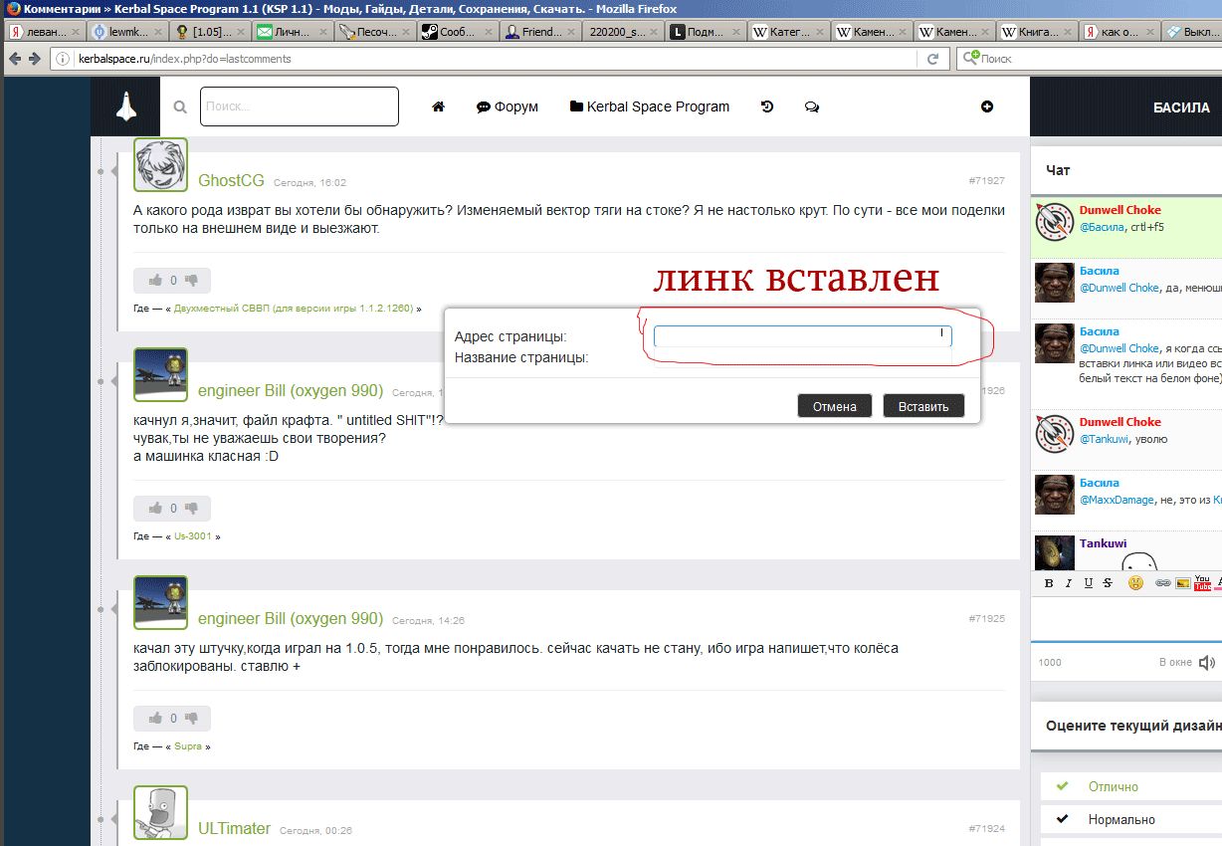Image resolution: width=1222 pixels, height=846 pixels.
Task: Click the rocket logo in site header
Action: click(125, 106)
